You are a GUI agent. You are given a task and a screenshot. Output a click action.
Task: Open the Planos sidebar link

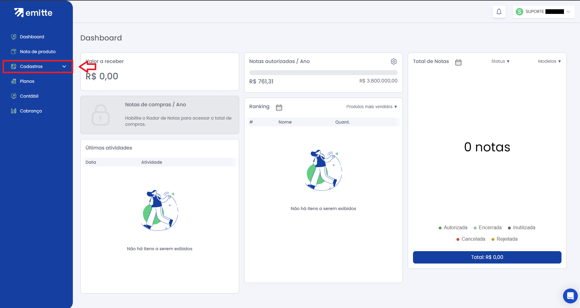27,81
